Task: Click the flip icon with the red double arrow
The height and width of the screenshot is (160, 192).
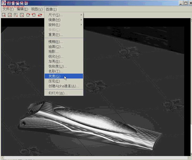Action: pos(40,15)
